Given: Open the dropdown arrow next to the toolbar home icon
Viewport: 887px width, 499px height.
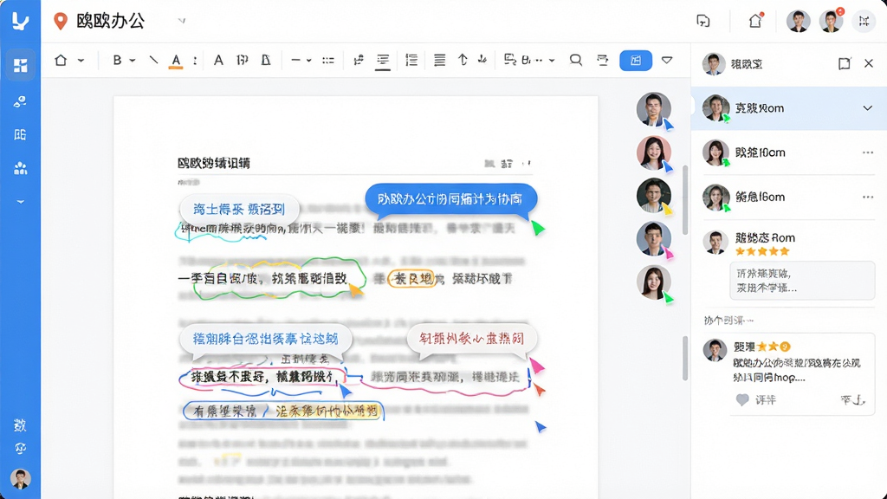Looking at the screenshot, I should click(x=81, y=60).
